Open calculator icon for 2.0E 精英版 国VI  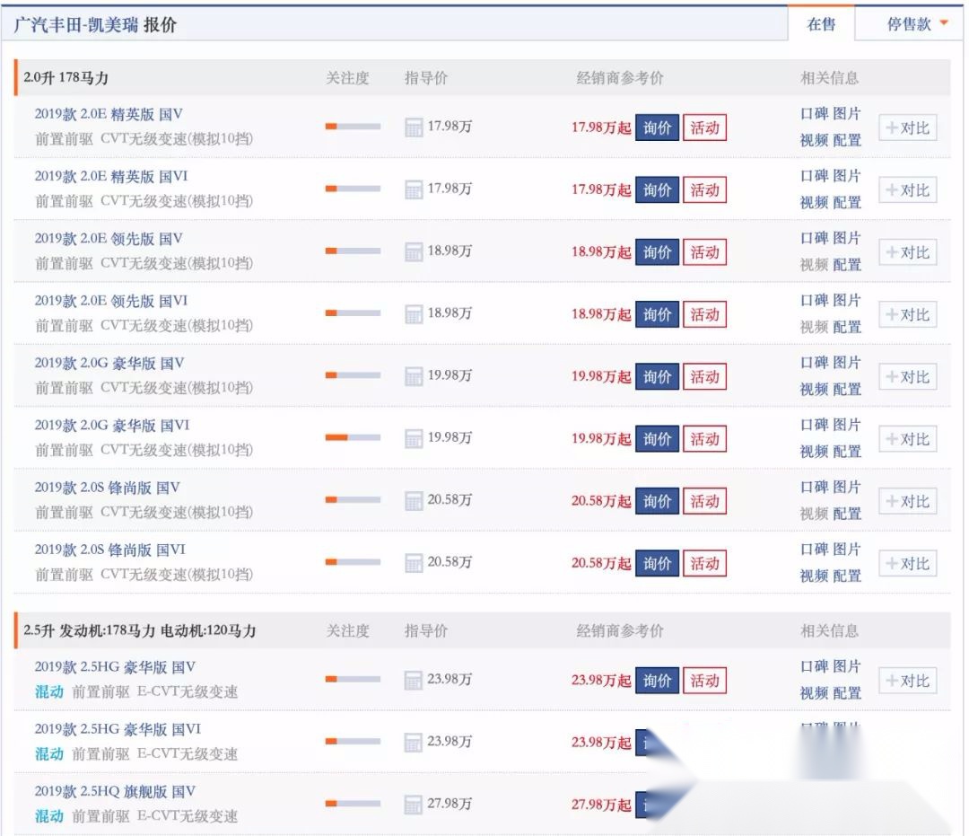coord(414,189)
